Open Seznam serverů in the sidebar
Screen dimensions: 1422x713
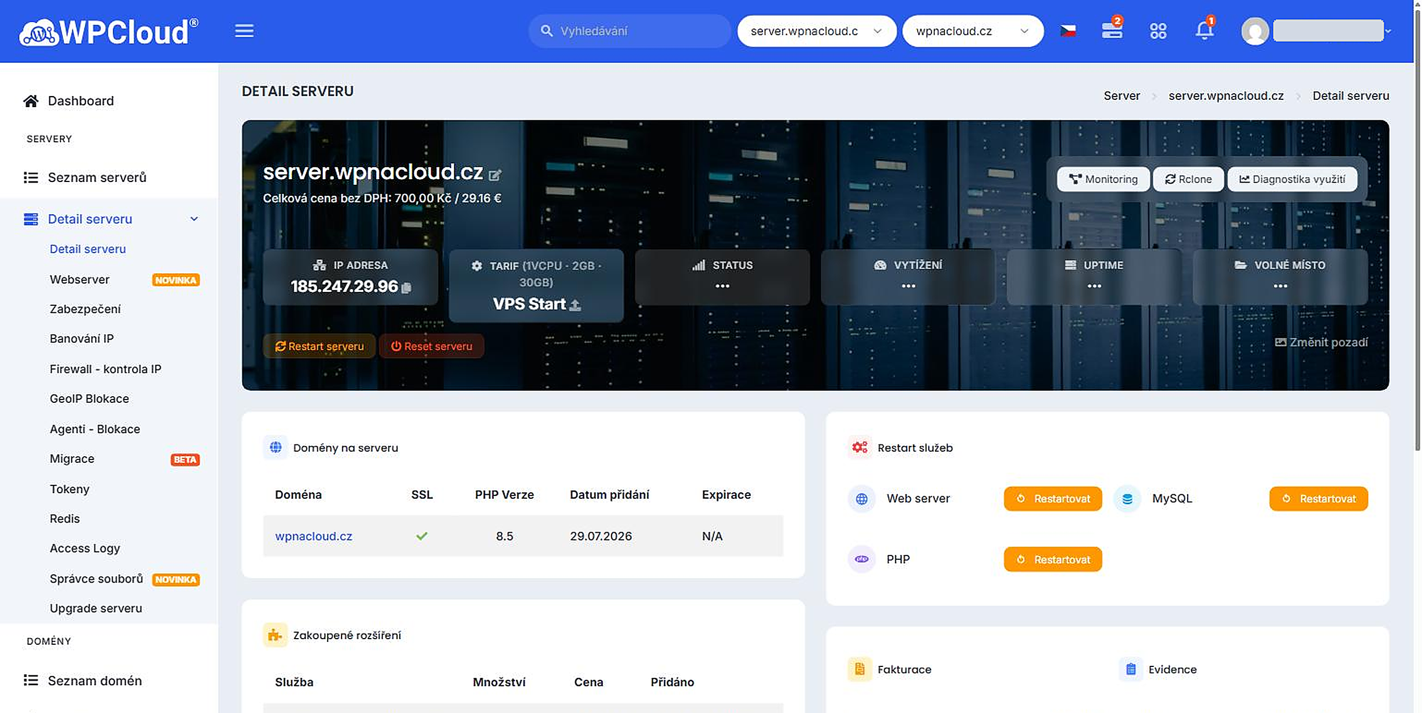coord(97,178)
